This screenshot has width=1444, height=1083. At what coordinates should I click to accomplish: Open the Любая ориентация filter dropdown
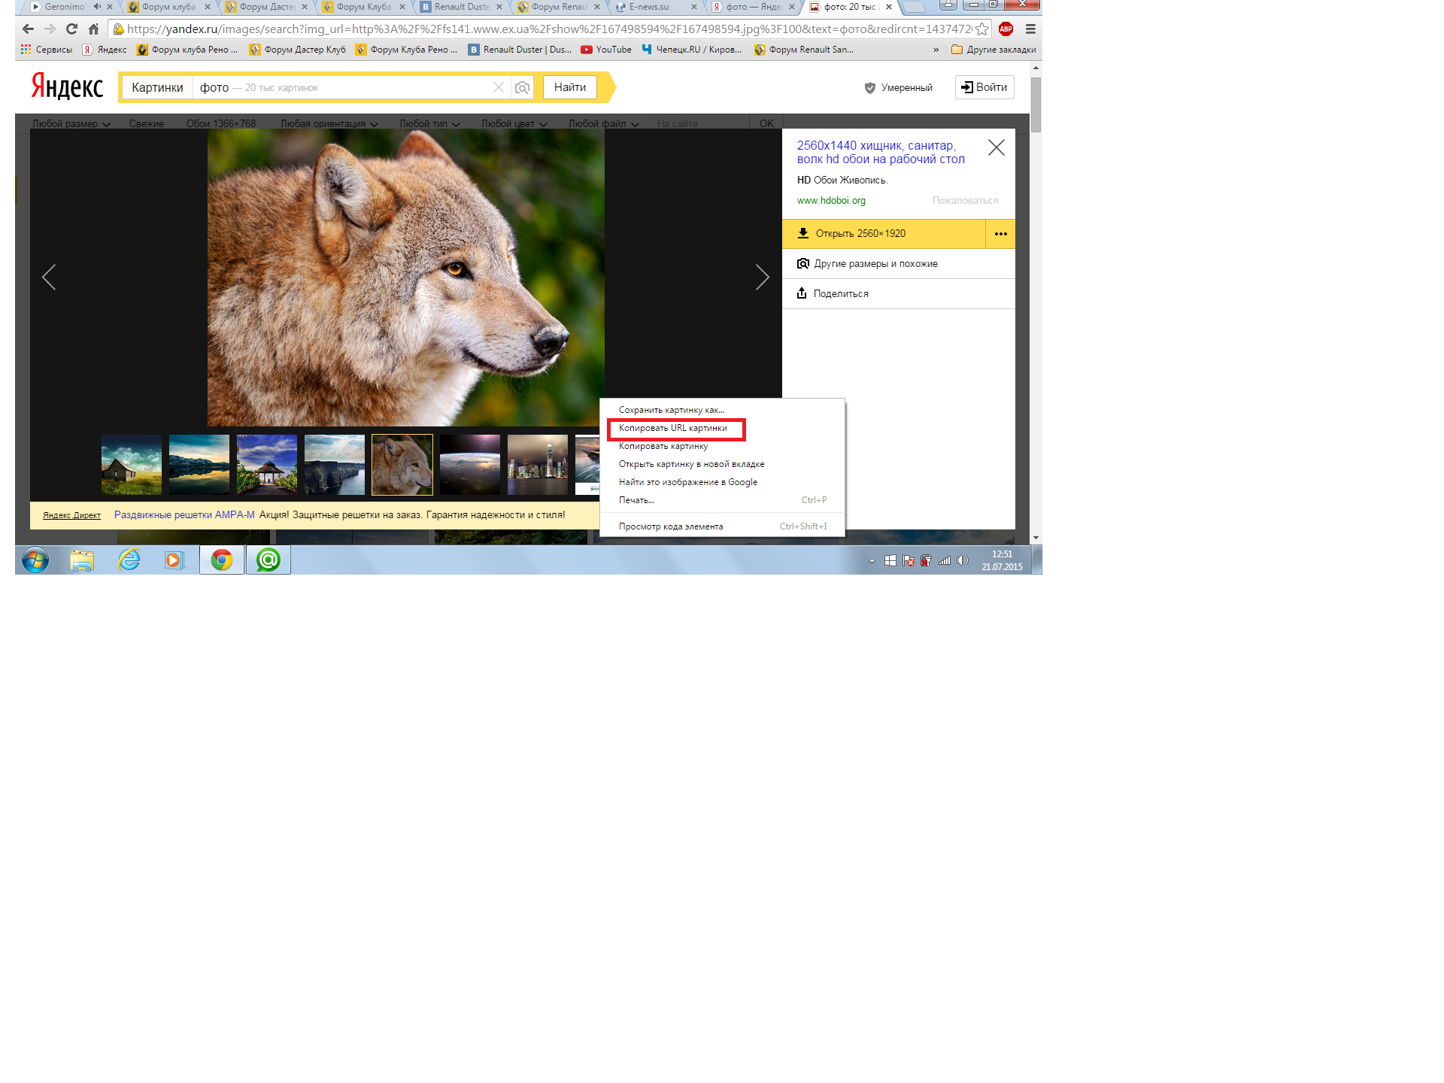[329, 123]
